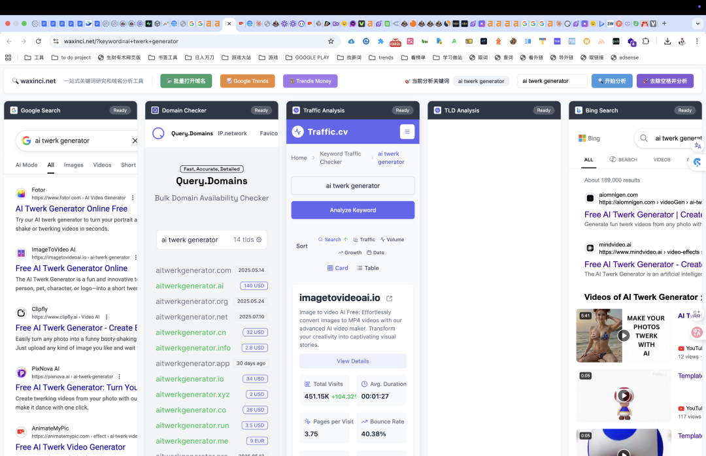Open the trends bookmarks folder
Screen dimensions: 706x456
381,57
